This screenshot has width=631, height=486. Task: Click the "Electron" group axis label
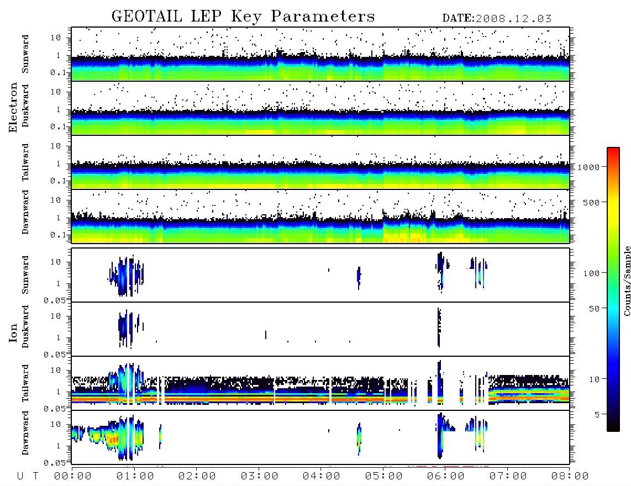[x=13, y=108]
